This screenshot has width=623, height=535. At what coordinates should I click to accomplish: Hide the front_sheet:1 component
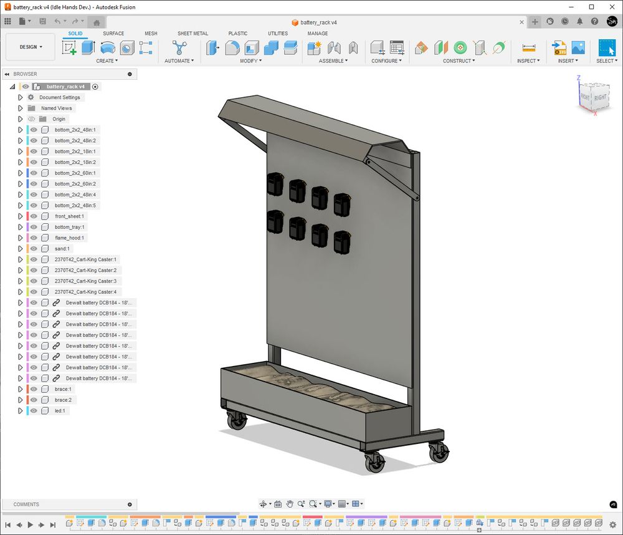point(34,216)
